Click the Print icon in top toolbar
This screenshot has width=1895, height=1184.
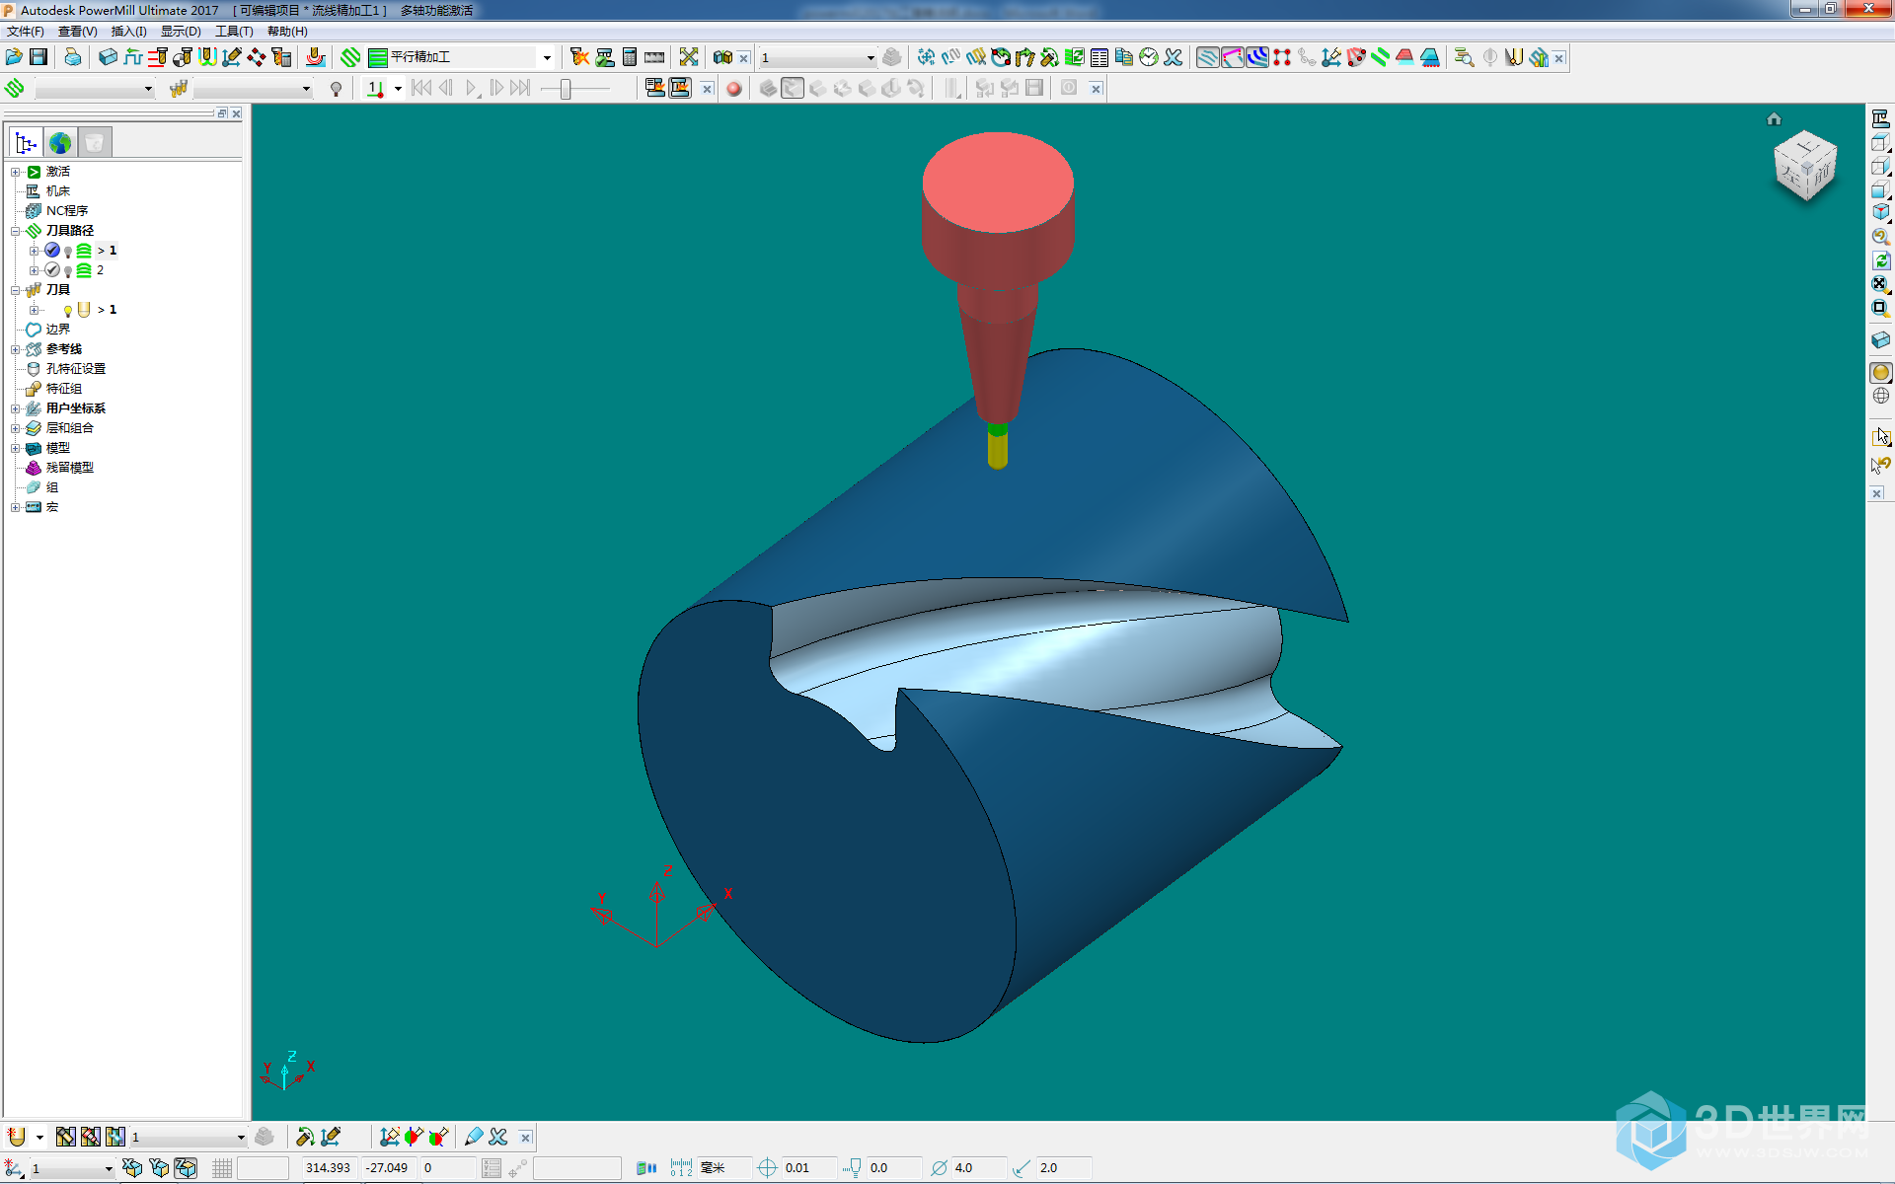(73, 57)
